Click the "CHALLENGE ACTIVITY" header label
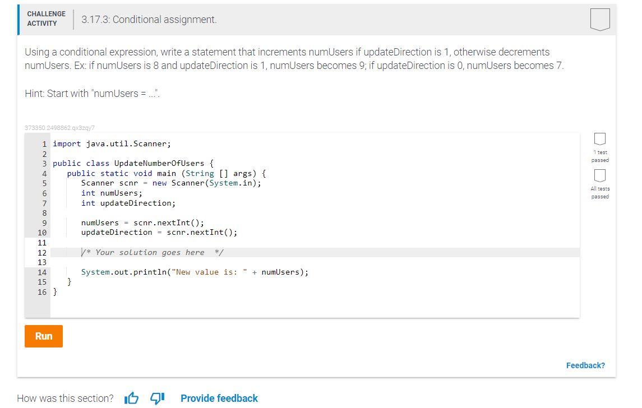This screenshot has height=408, width=642. [46, 18]
